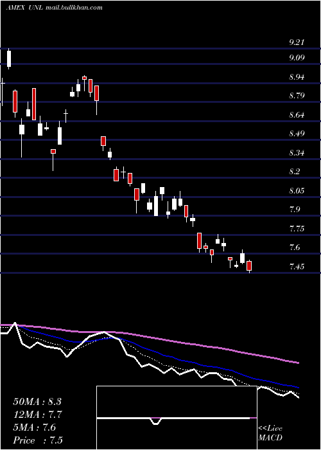Click the 8.64 price axis label
321x450 pixels.
(297, 115)
